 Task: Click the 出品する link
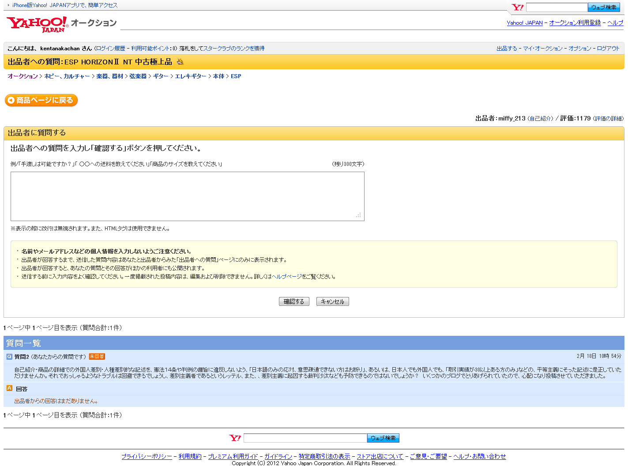click(x=507, y=49)
